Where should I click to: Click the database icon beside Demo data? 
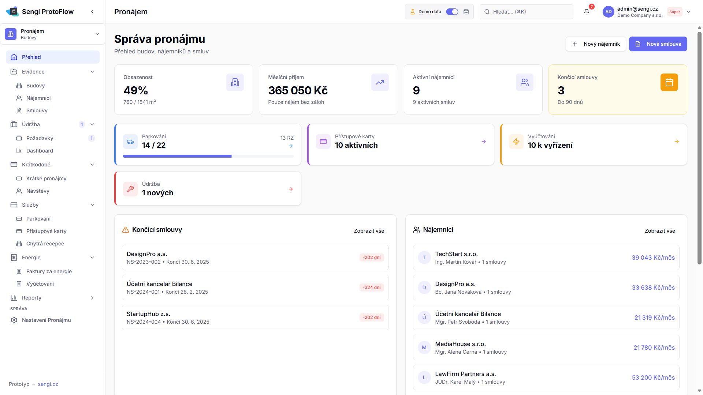(466, 12)
